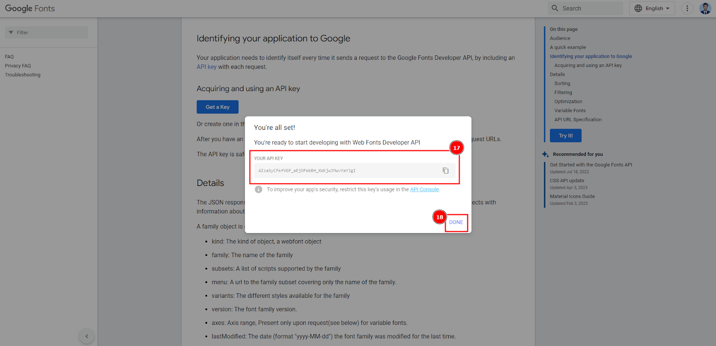
Task: Open the CSS API update article
Action: (567, 180)
